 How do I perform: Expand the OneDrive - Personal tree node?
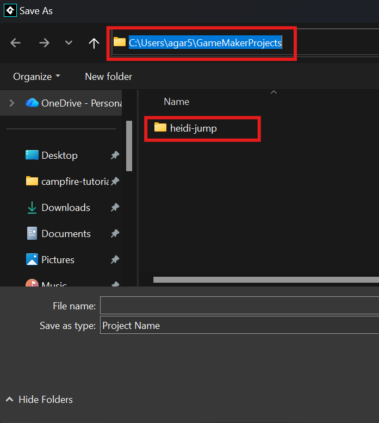tap(11, 103)
